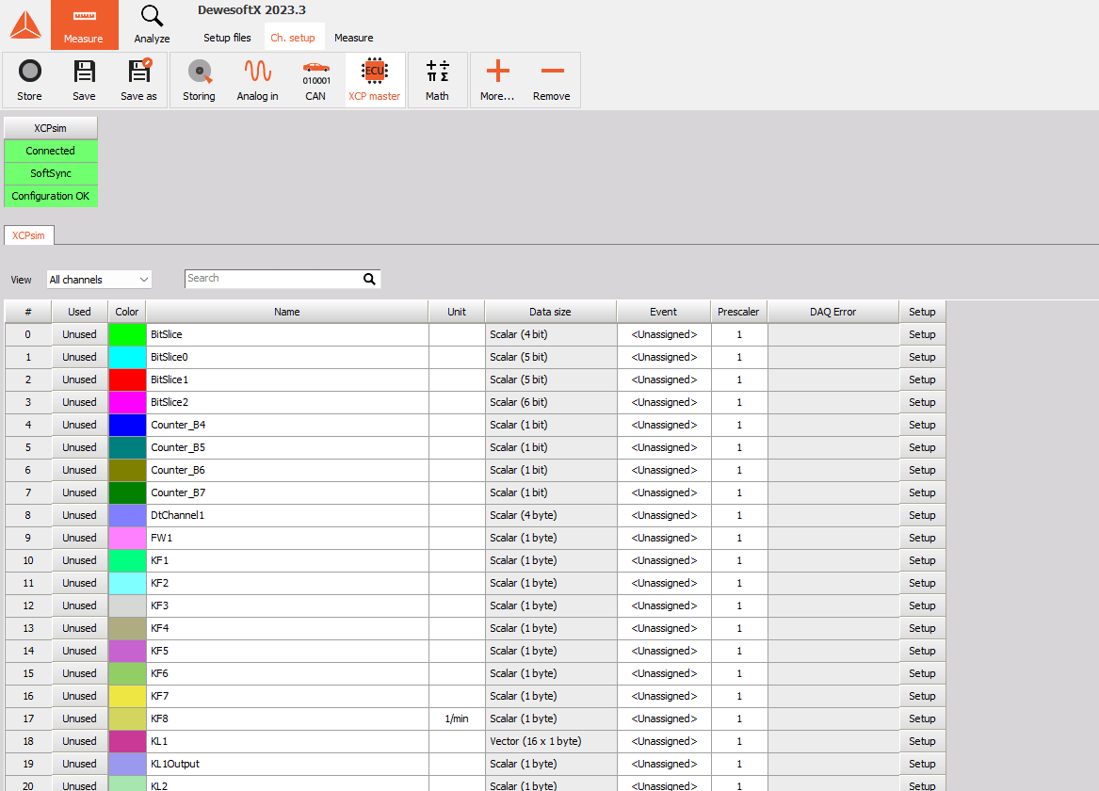Viewport: 1099px width, 791px height.
Task: Open Event dropdown for KF5
Action: 664,651
